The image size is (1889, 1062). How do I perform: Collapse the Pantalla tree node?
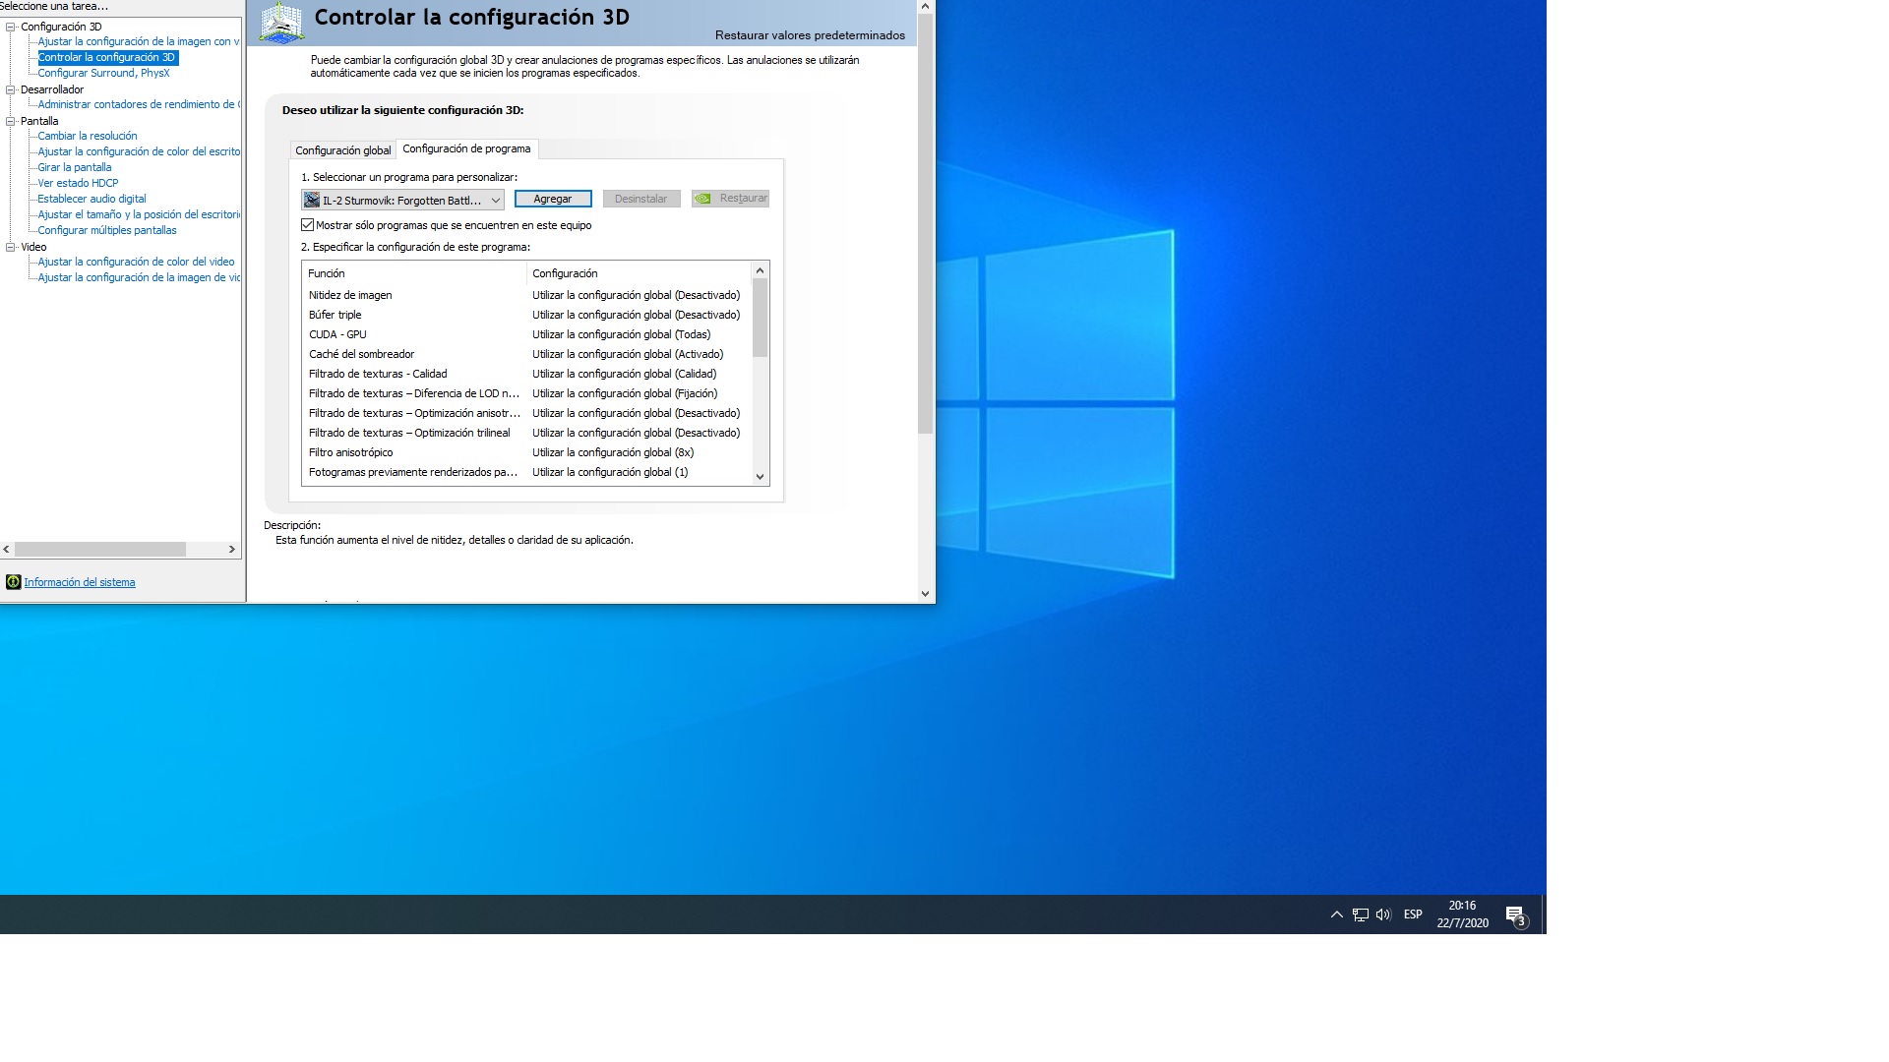pyautogui.click(x=11, y=121)
